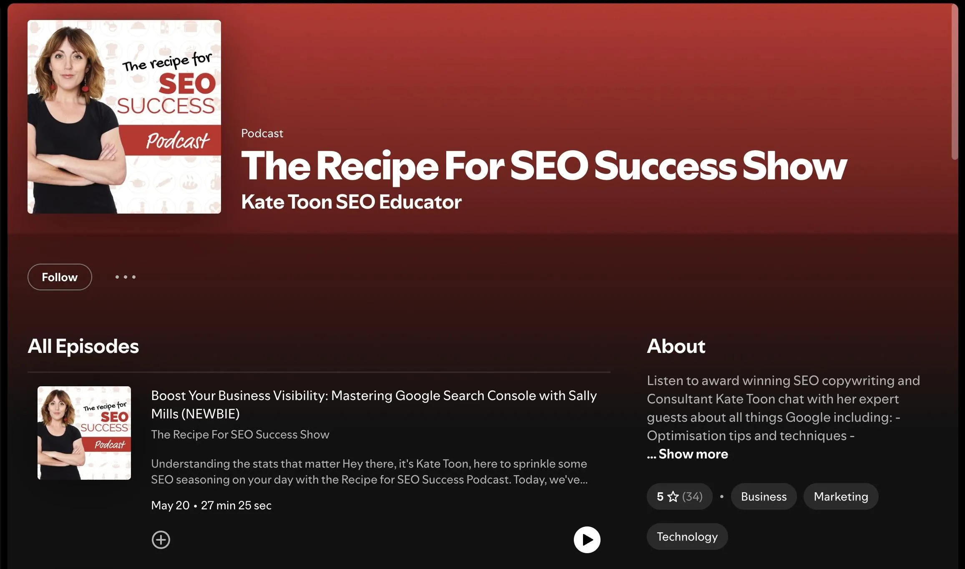Click the episode description starting Understanding the stats
The image size is (965, 569).
[369, 471]
